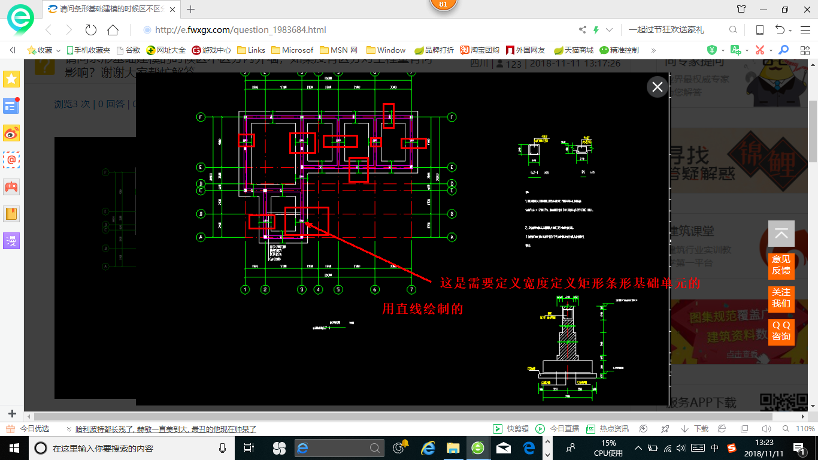Open the 淘宝团购 bookmark
This screenshot has width=818, height=460.
(x=480, y=50)
